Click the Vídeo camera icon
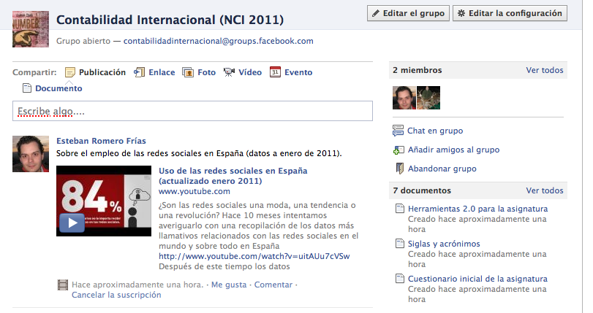The width and height of the screenshot is (593, 313). (229, 72)
